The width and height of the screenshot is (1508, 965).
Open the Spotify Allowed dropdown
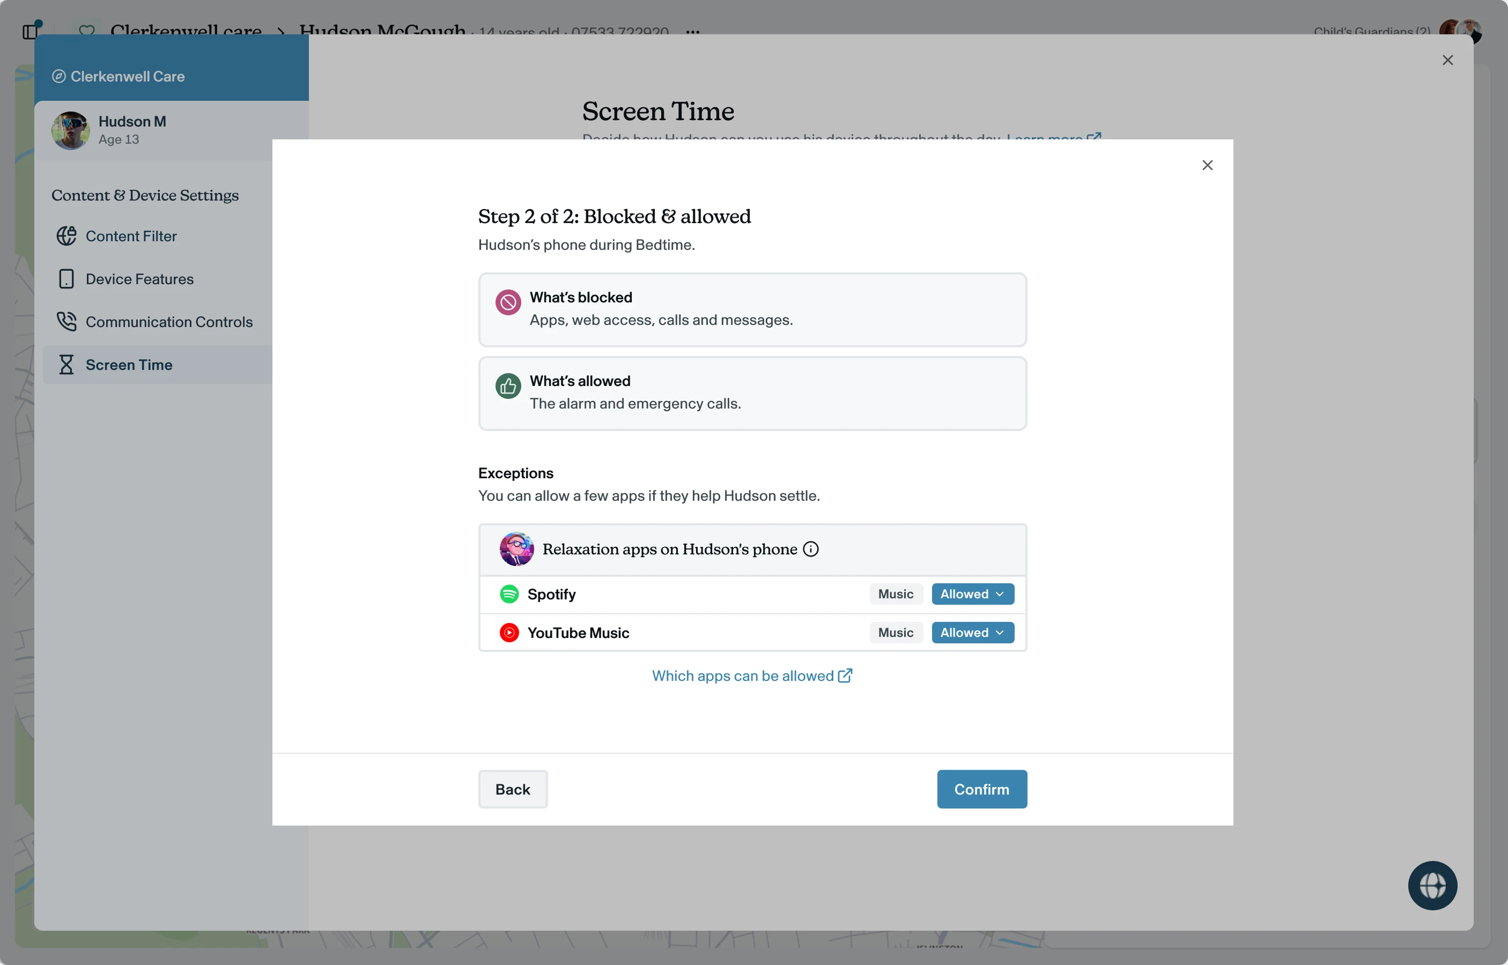[972, 594]
